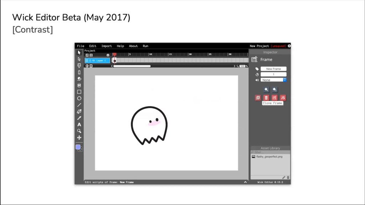The height and width of the screenshot is (205, 365).
Task: Pause the timeline preview
Action: click(91, 66)
